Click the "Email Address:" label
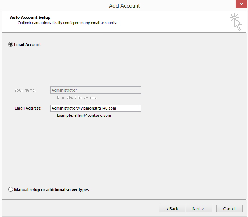The height and width of the screenshot is (217, 248). tap(28, 108)
